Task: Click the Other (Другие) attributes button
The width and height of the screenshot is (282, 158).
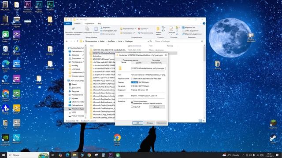Action: point(157,107)
